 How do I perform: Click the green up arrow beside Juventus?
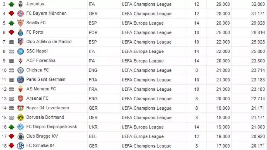[12, 4]
